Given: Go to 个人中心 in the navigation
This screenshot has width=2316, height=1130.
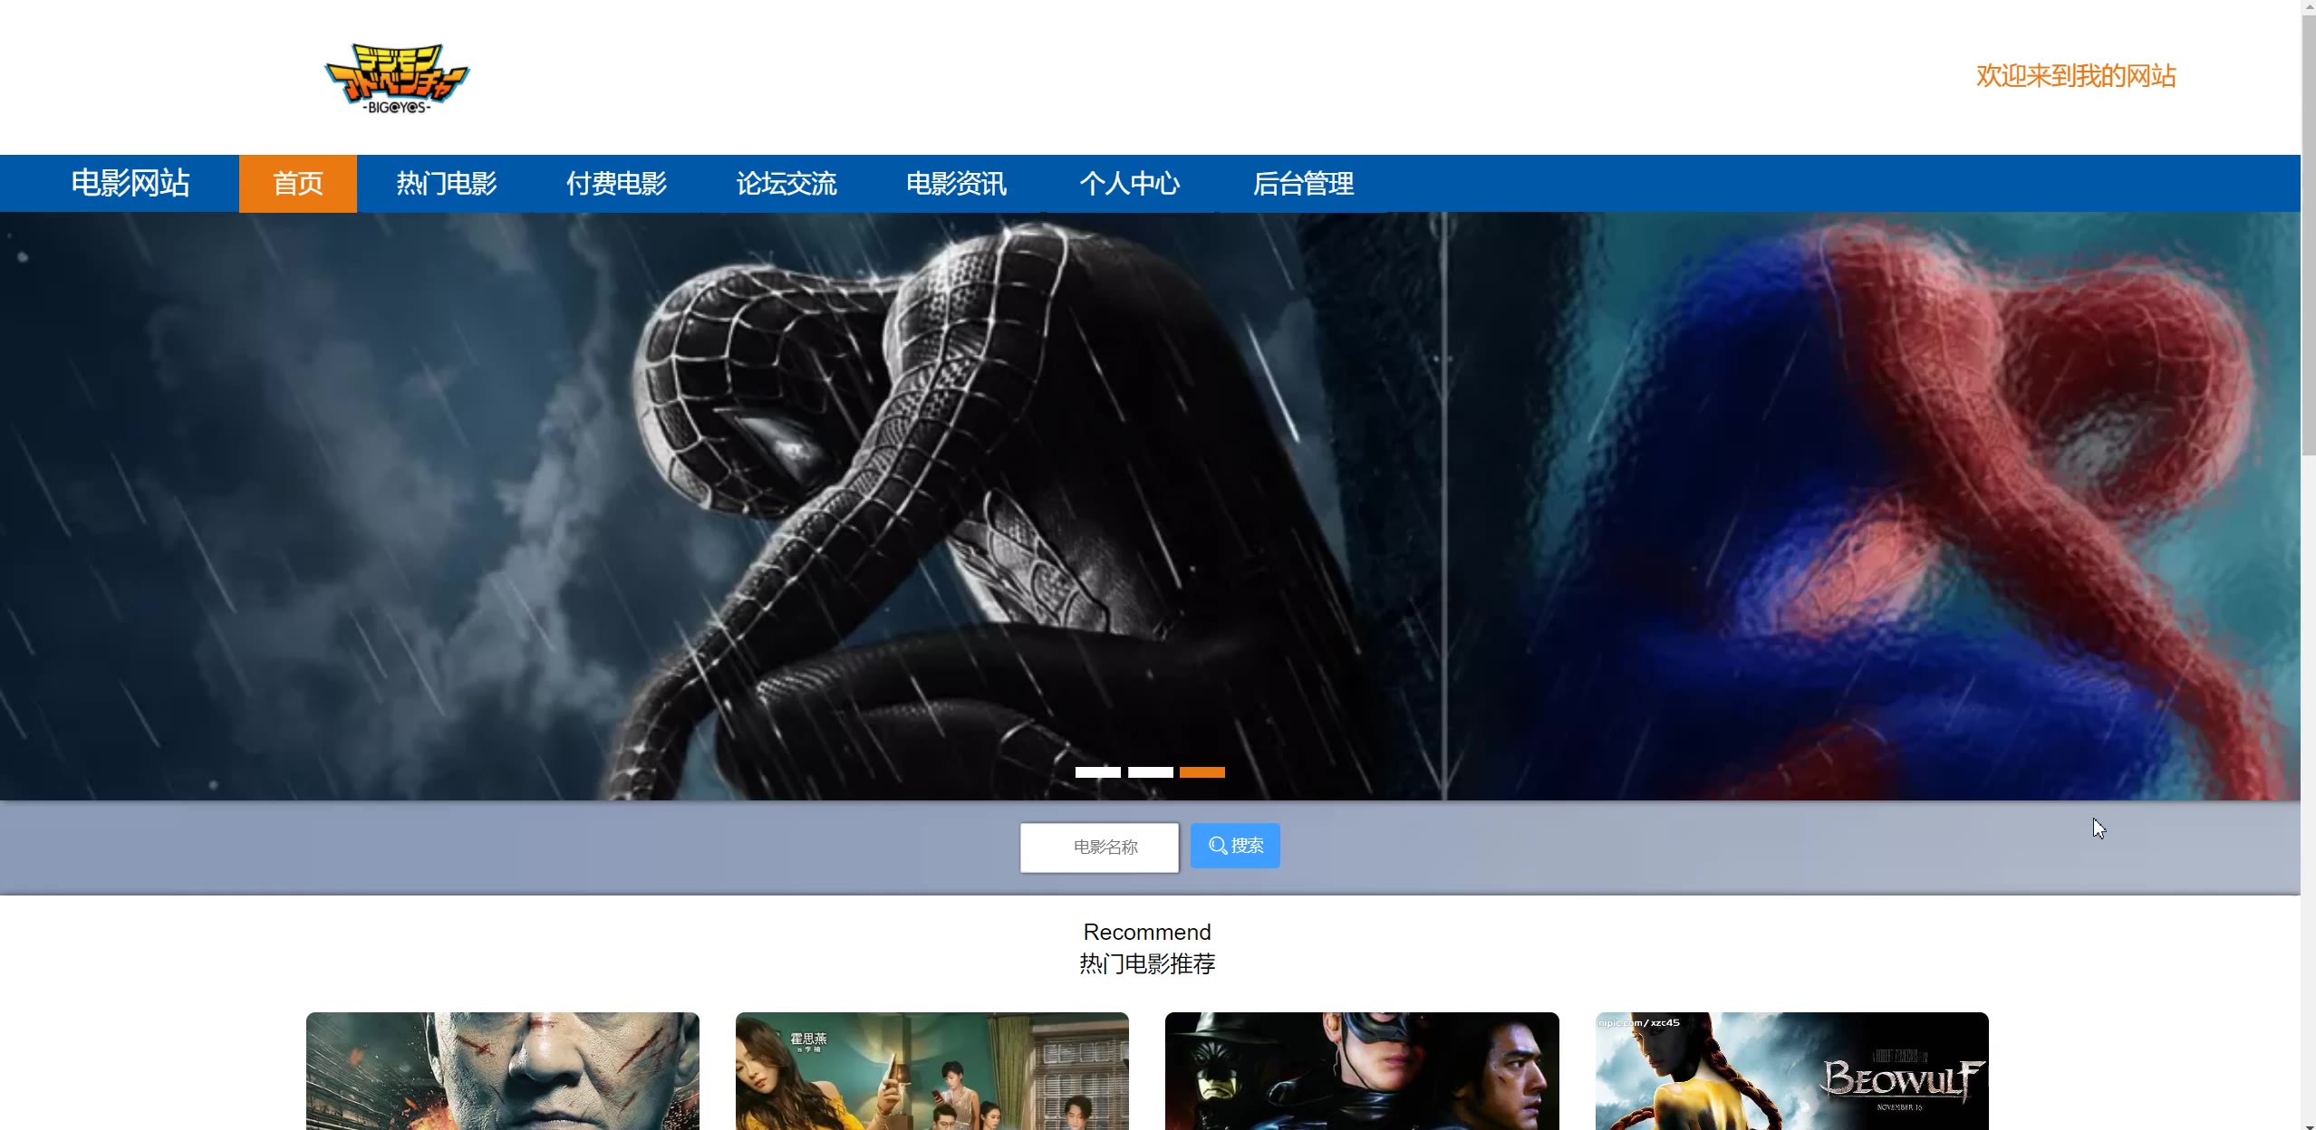Looking at the screenshot, I should click(1129, 184).
